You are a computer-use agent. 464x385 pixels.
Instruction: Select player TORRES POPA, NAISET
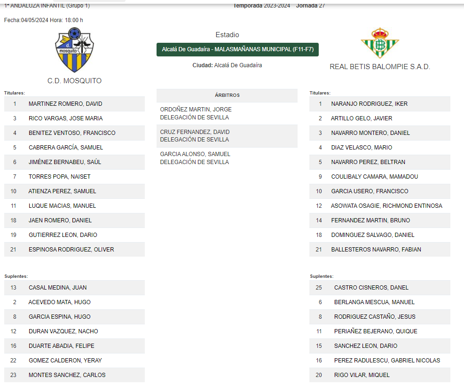tap(59, 177)
